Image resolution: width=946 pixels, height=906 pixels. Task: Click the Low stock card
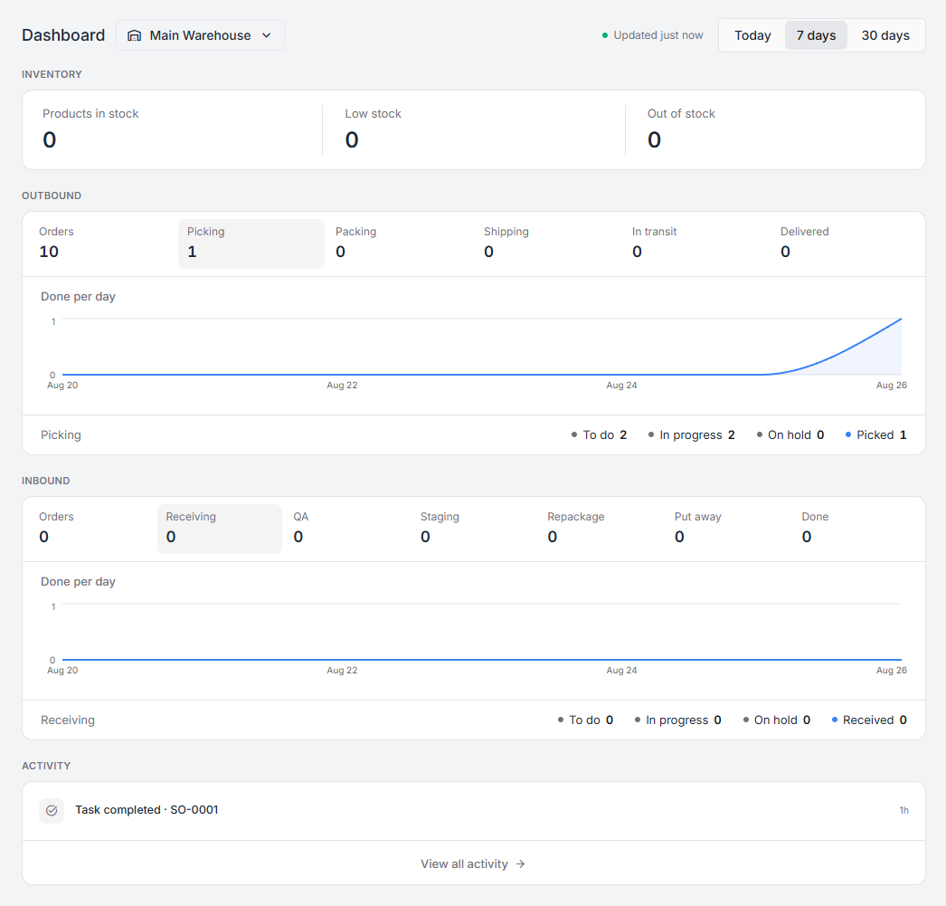(x=474, y=129)
